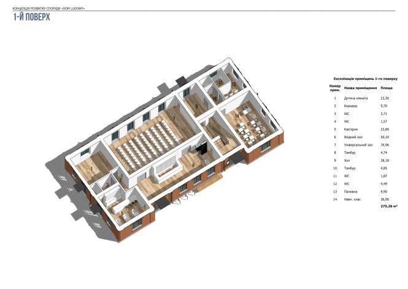Click the "Паливна" row in the table
408x289 pixels.
[x=352, y=191]
